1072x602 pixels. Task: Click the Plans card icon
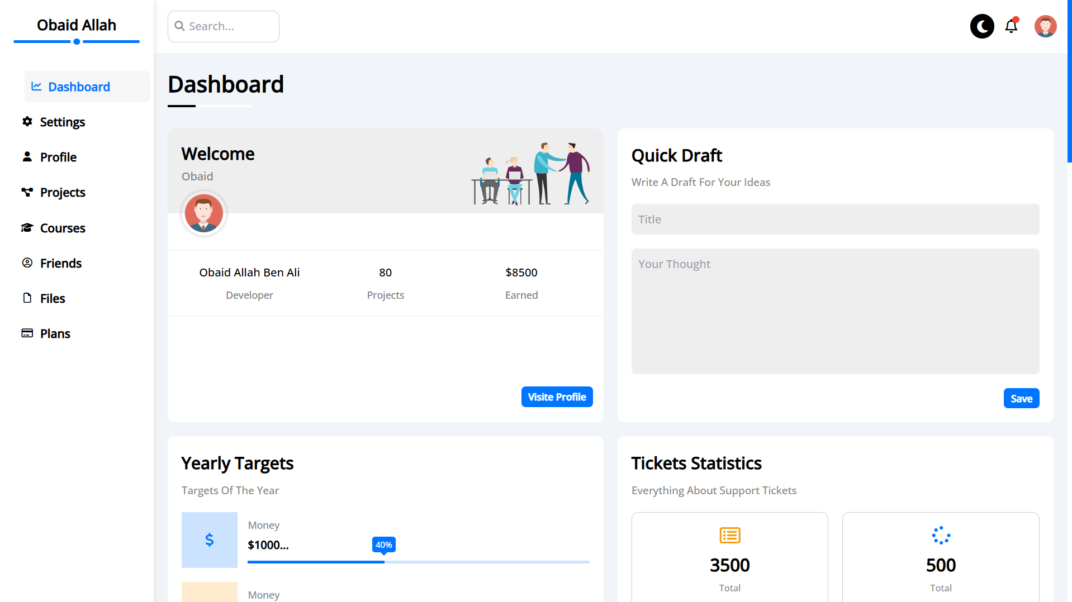click(x=27, y=333)
